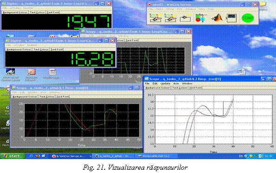Click the plot with red clock icon
The height and width of the screenshot is (173, 276).
pyautogui.click(x=201, y=18)
